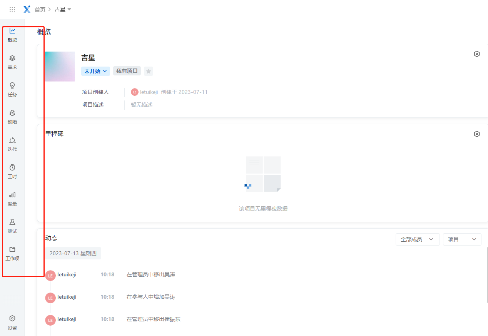Viewport: 488px width, 336px height.
Task: Click LE avatar on 移出吴涛 activity row
Action: (x=50, y=276)
